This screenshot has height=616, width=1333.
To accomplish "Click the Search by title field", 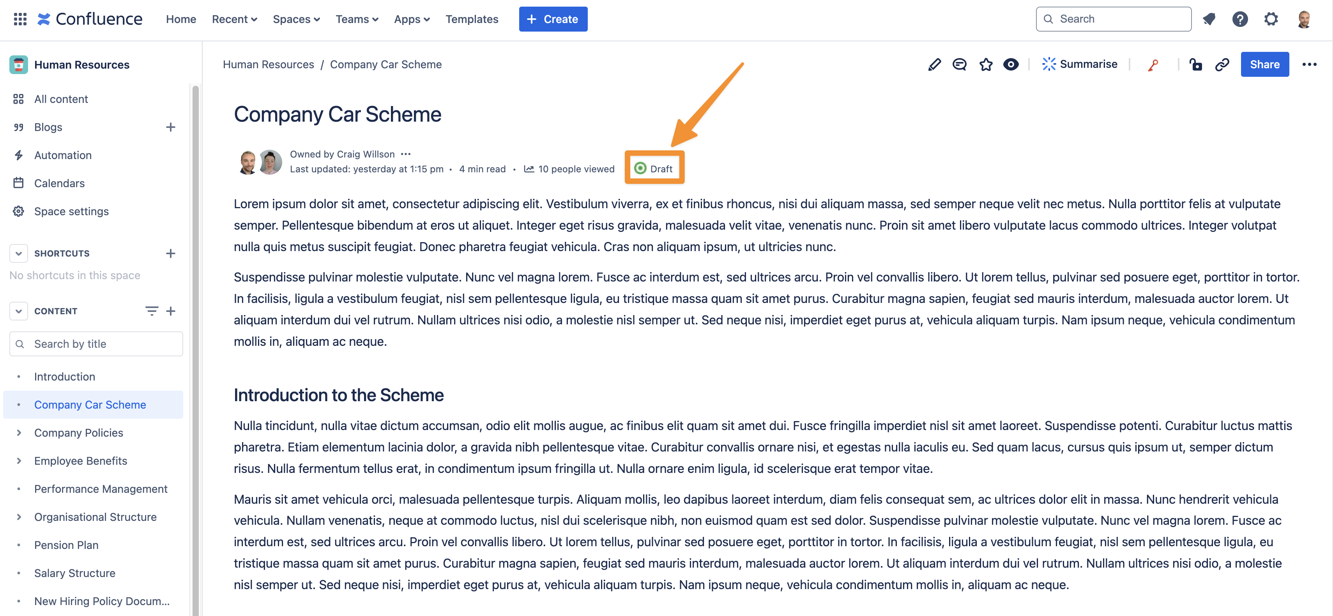I will tap(96, 343).
